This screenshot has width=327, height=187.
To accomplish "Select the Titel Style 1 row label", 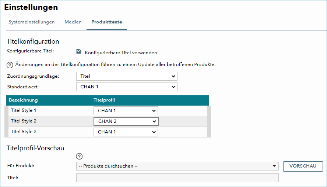I will [24, 110].
